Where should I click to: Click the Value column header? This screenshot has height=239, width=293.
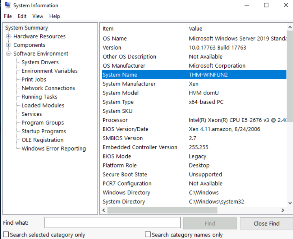[x=196, y=29]
